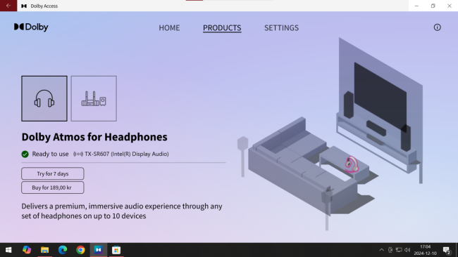458x257 pixels.
Task: Click the pink headphones in the room illustration
Action: [x=352, y=164]
